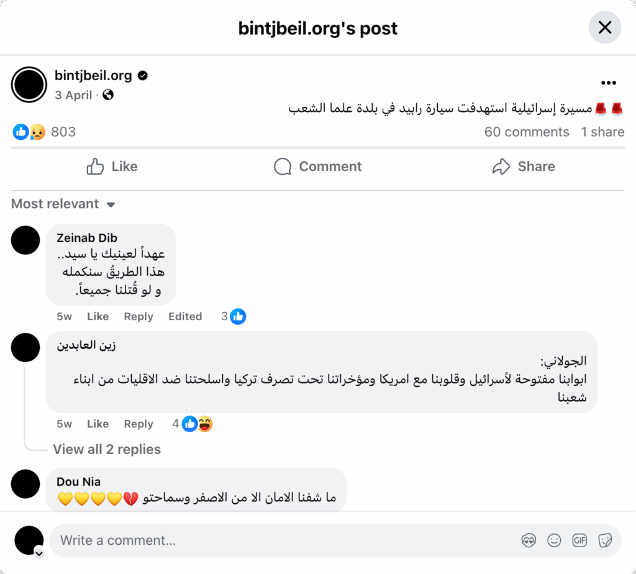Expand View all 2 replies

tap(107, 450)
